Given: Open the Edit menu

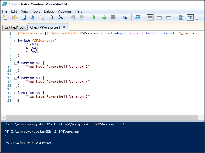Looking at the screenshot, I should (14, 11).
